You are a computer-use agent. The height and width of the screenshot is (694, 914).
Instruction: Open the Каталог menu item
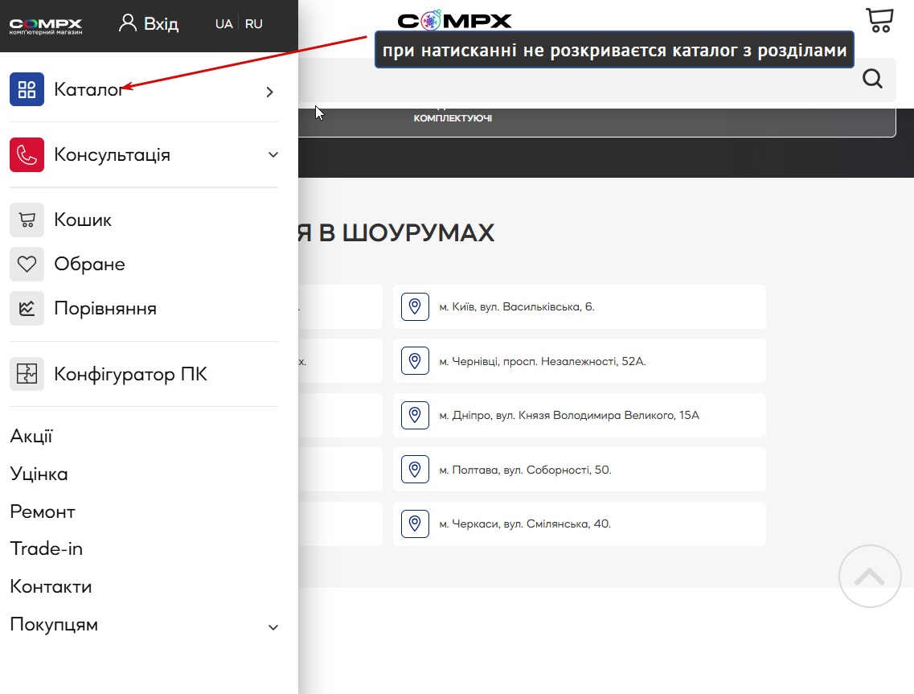[88, 89]
